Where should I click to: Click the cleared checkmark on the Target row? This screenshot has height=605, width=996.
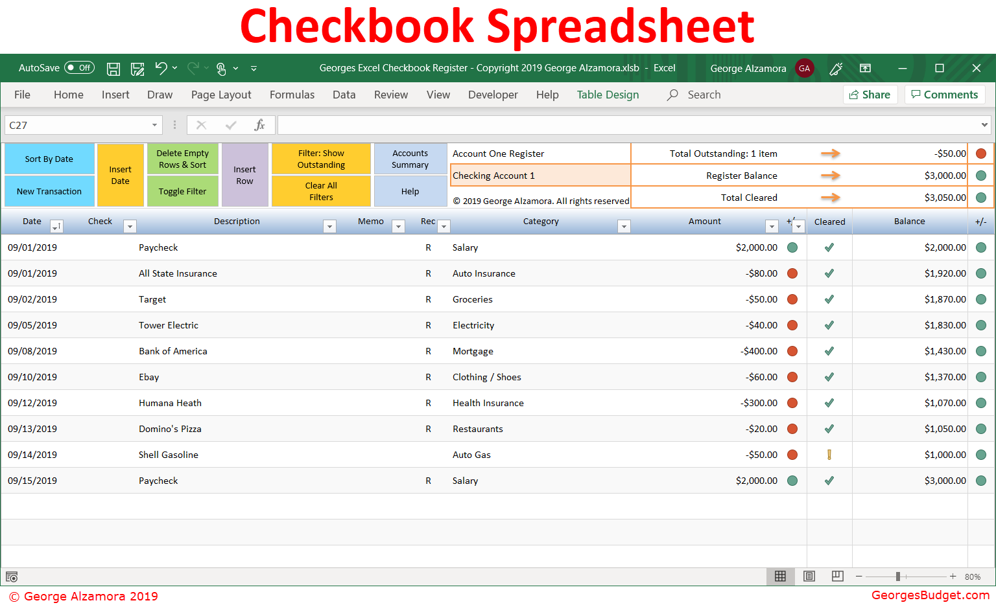pyautogui.click(x=829, y=299)
